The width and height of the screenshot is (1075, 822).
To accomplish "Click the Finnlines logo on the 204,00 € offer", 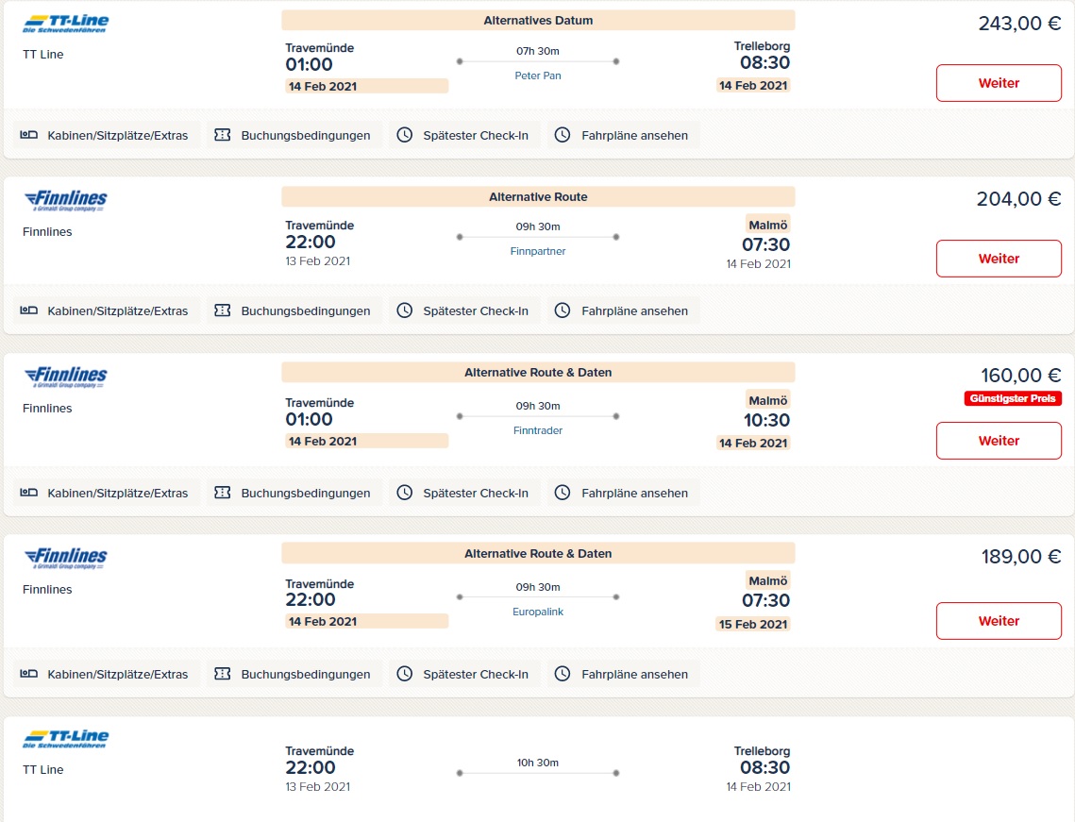I will (66, 200).
